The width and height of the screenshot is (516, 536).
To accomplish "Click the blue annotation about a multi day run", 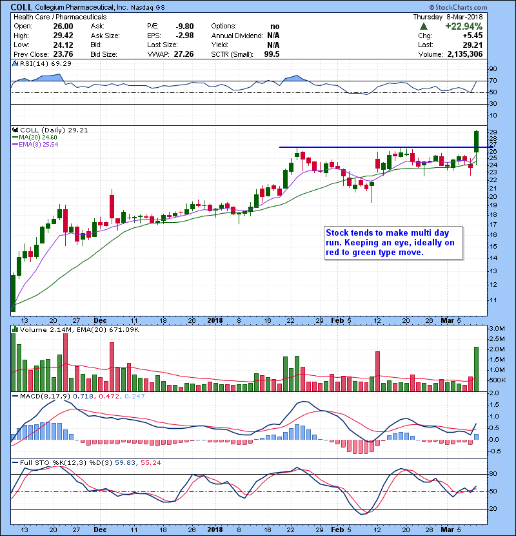I will click(x=393, y=243).
